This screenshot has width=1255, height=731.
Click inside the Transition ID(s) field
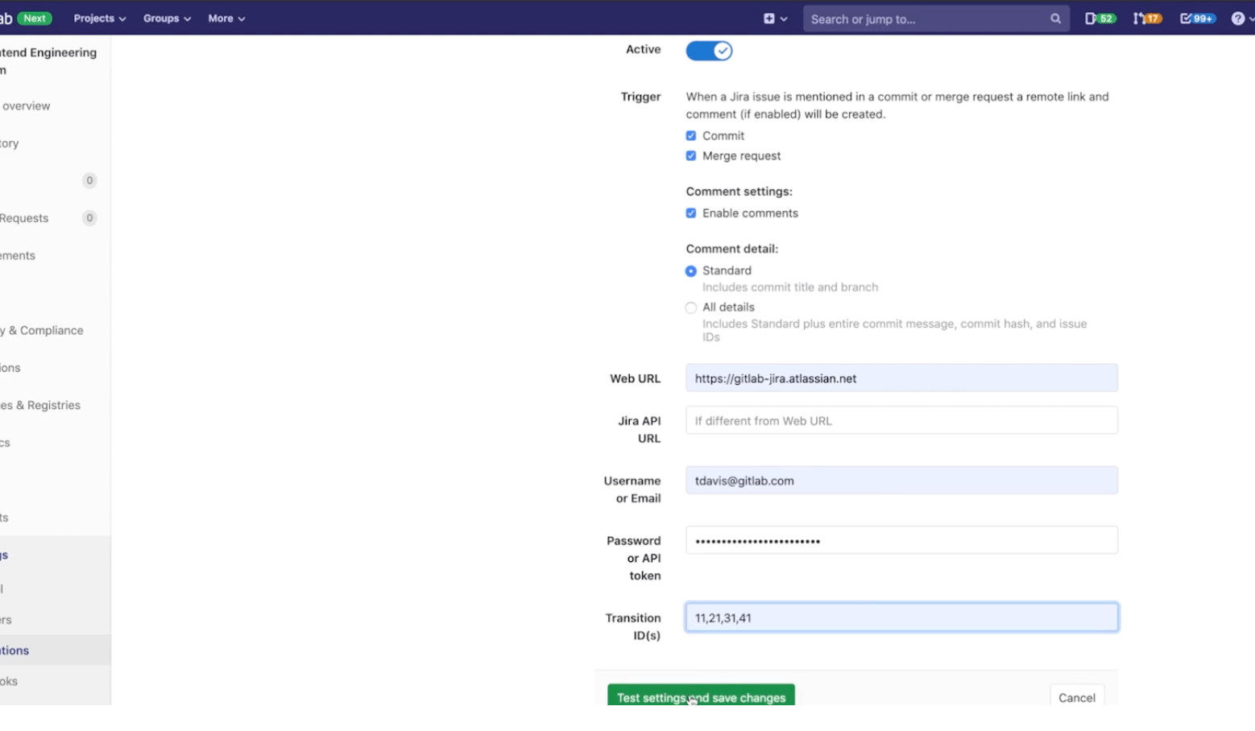pyautogui.click(x=901, y=617)
